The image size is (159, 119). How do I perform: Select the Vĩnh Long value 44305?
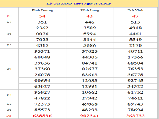(90, 57)
